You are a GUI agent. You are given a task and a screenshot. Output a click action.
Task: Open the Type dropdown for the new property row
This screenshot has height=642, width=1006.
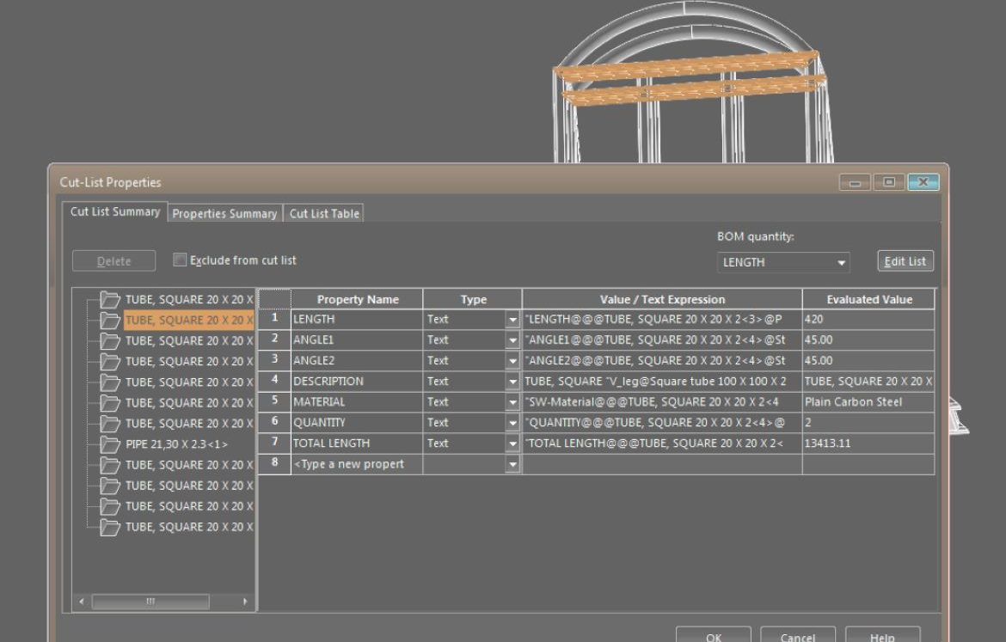click(513, 465)
